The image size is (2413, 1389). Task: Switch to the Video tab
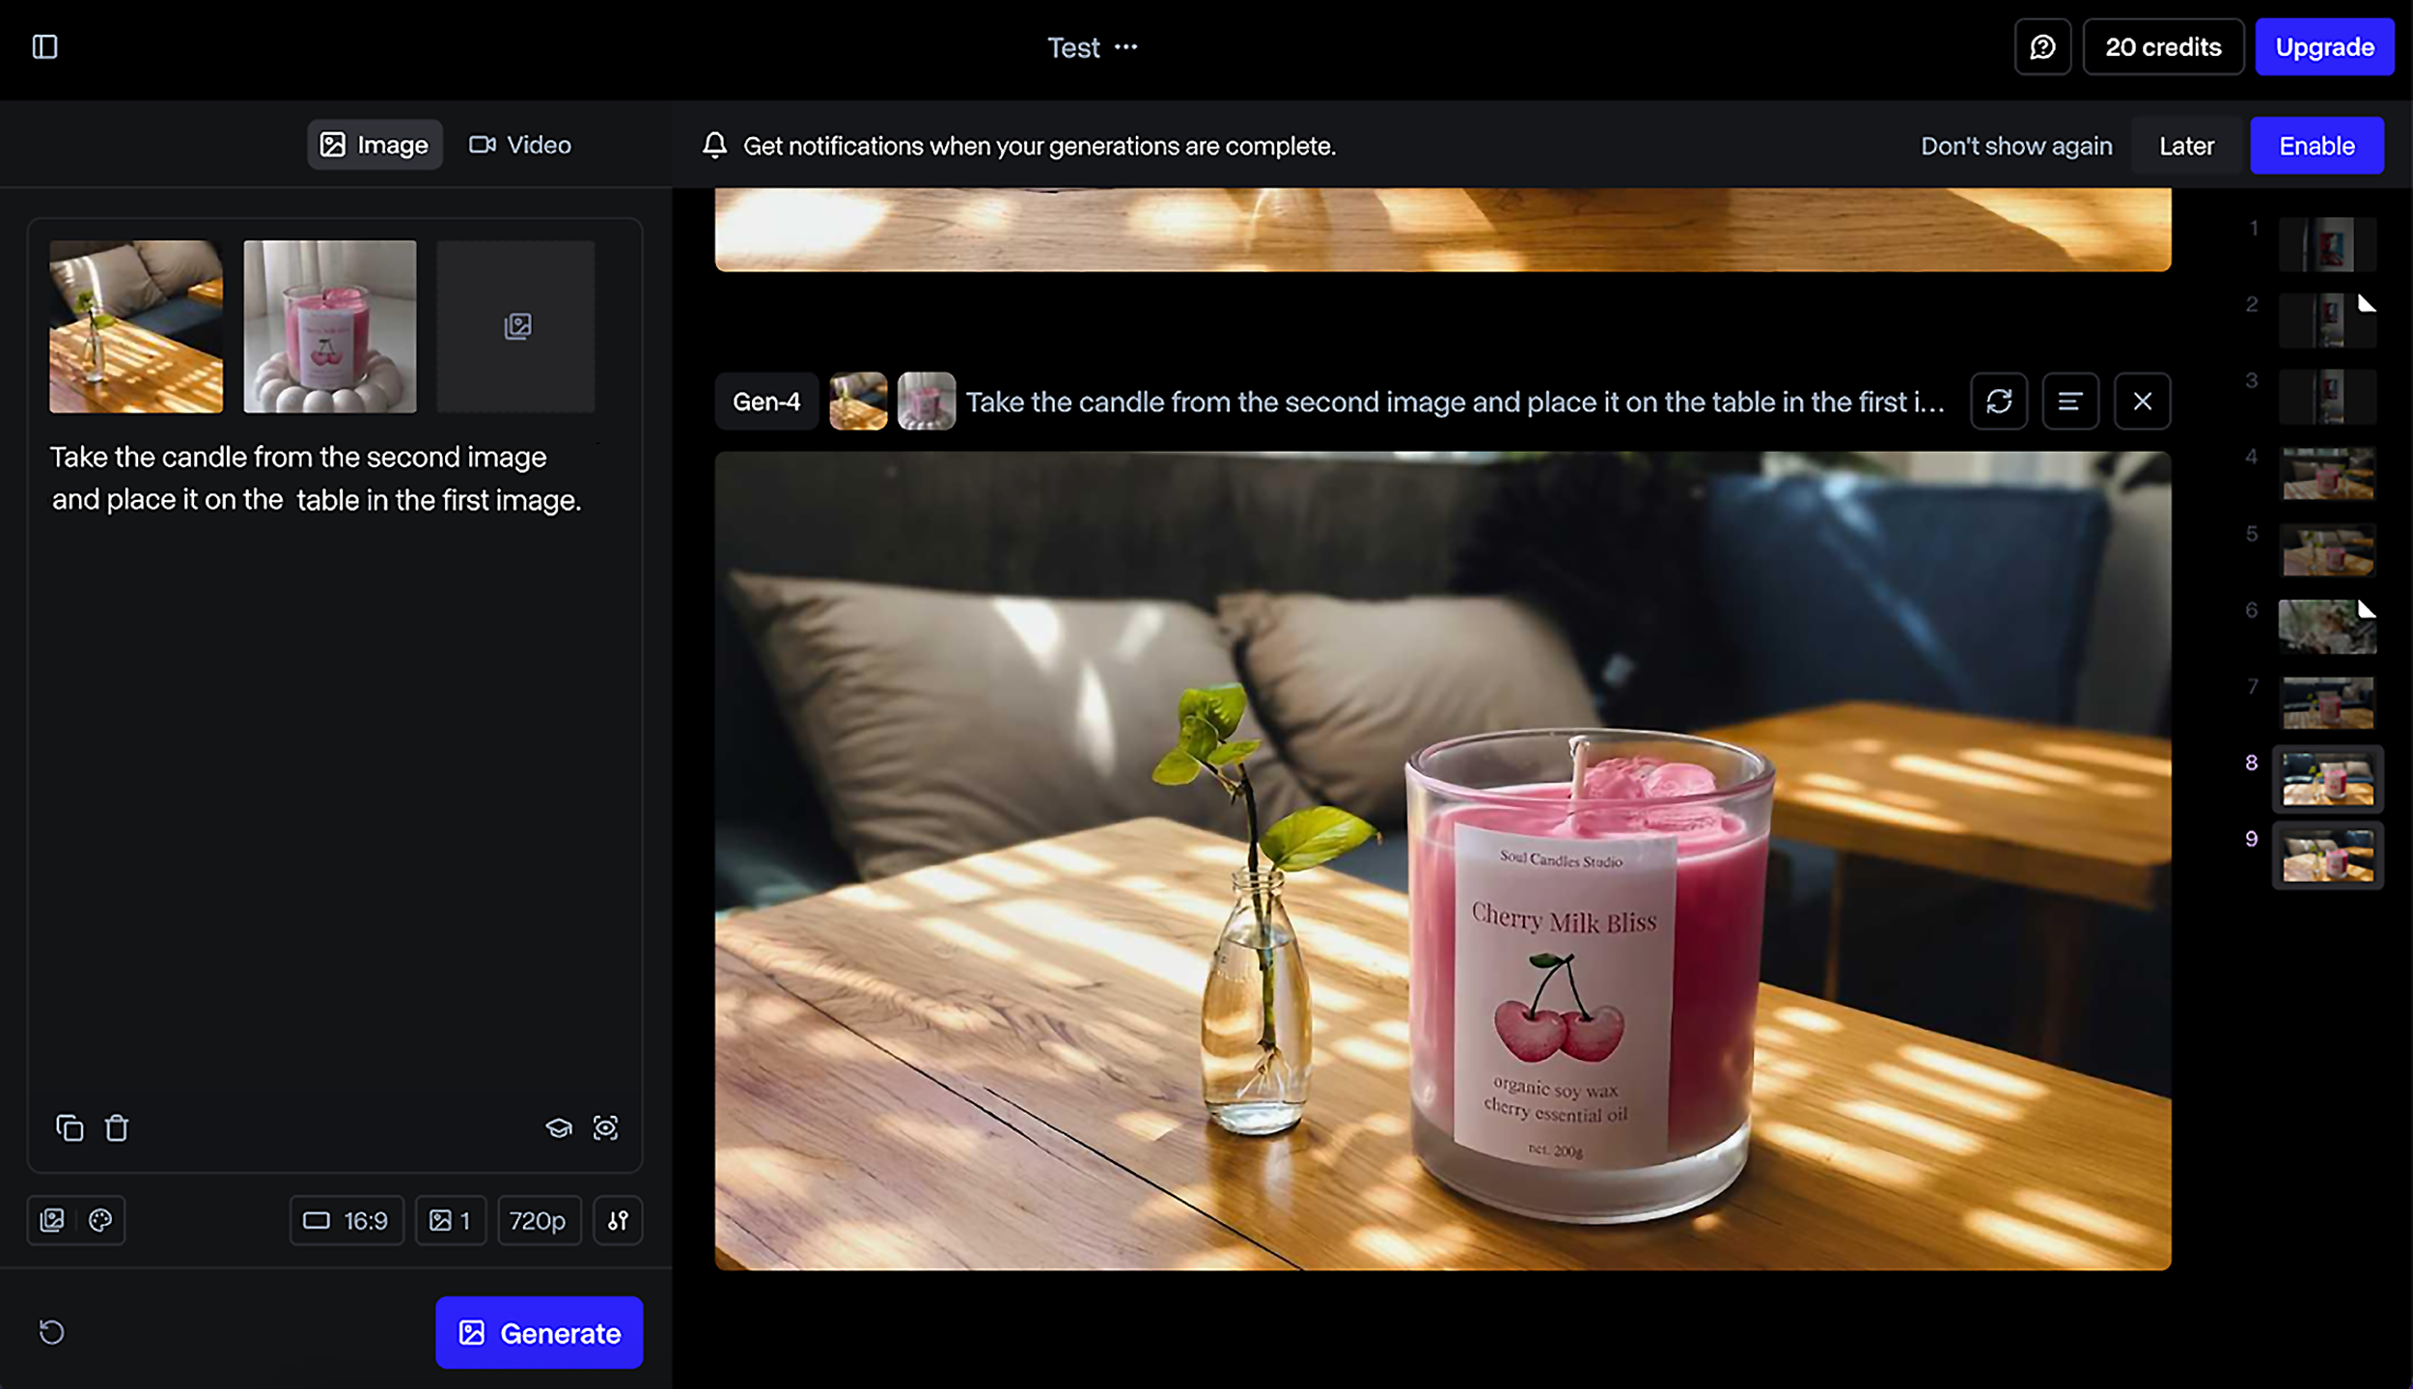520,145
